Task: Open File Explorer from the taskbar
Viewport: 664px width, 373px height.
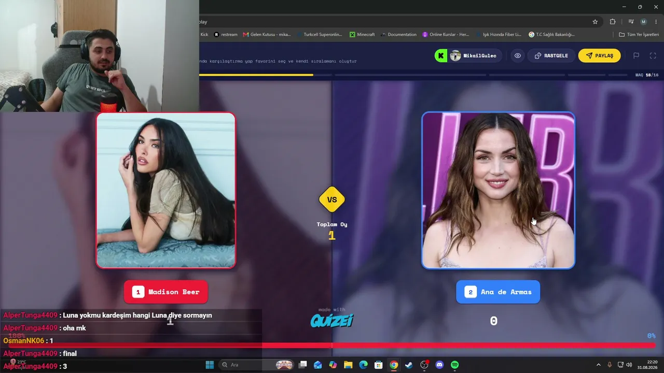Action: click(x=348, y=365)
